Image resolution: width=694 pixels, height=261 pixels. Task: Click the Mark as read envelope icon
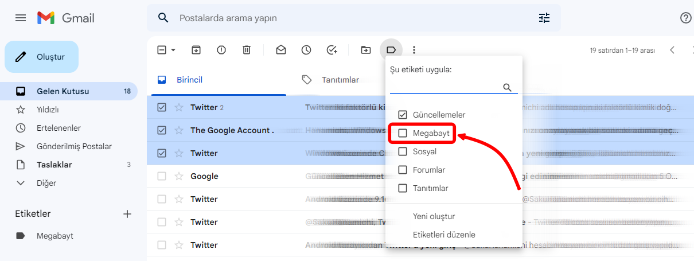point(281,50)
